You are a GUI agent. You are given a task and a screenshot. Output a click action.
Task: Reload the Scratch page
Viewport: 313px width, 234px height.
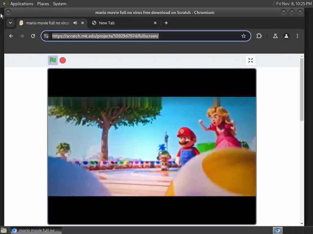point(33,36)
